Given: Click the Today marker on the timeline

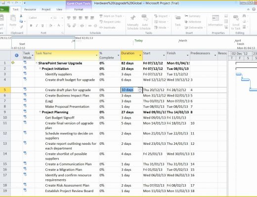Looking at the screenshot, I should [x=138, y=40].
